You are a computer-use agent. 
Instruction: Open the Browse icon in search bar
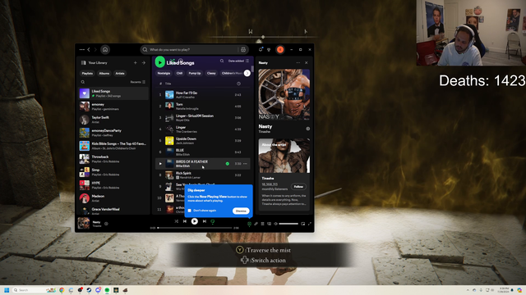point(243,49)
